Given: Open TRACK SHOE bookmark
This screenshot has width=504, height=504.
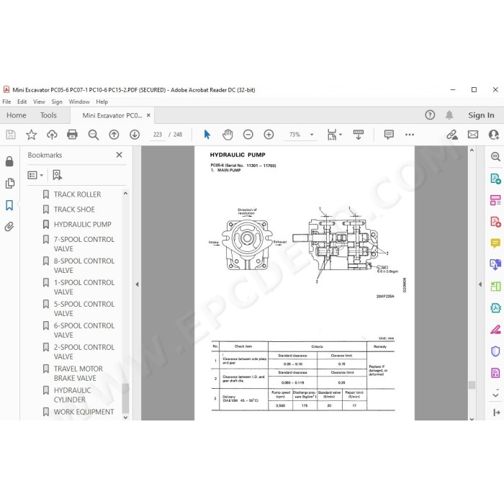Looking at the screenshot, I should (74, 210).
